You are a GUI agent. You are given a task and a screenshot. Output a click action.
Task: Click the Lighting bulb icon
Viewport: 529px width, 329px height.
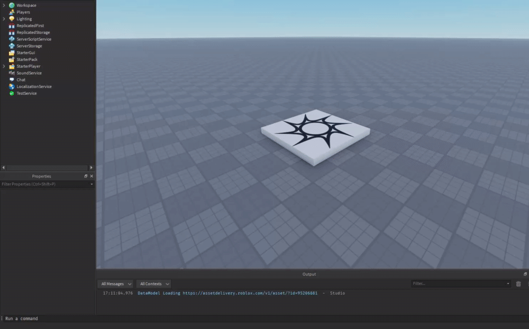pyautogui.click(x=12, y=19)
